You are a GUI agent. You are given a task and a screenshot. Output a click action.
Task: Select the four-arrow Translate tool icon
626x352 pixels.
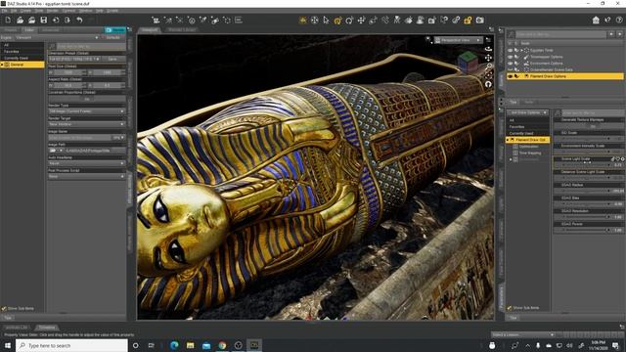click(x=361, y=20)
